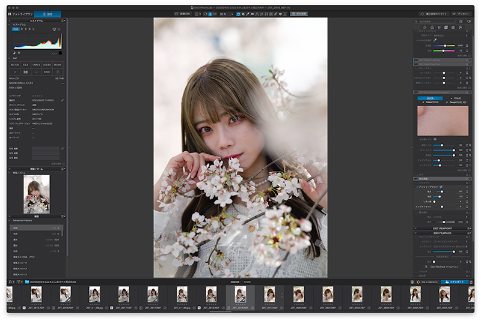
Task: Show RGB histogram channel
Action: pos(16,29)
